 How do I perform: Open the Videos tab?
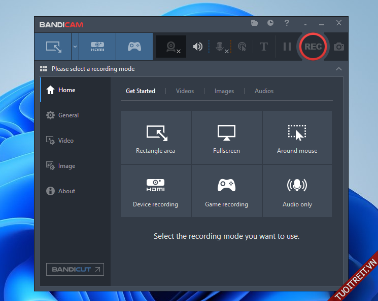pos(185,91)
